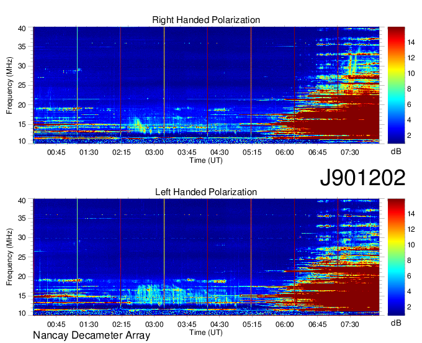The width and height of the screenshot is (422, 343).
Task: Click the "00:45" tick under Right Handed plot
Action: pyautogui.click(x=56, y=152)
